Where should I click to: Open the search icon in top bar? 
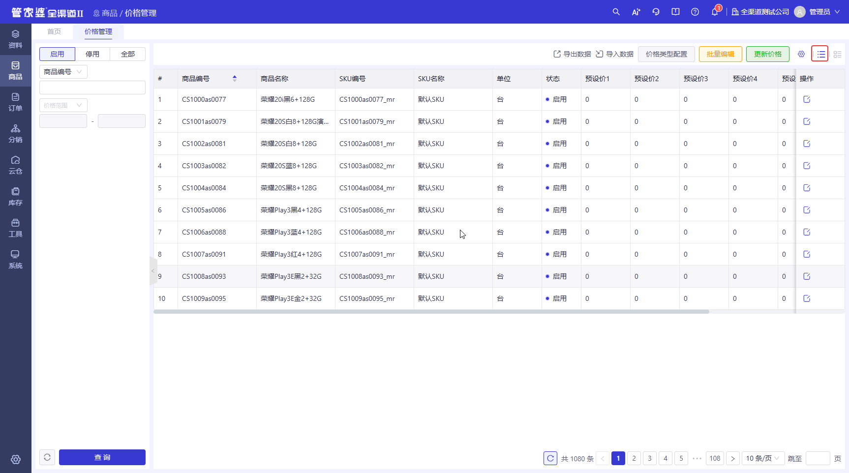pos(616,12)
